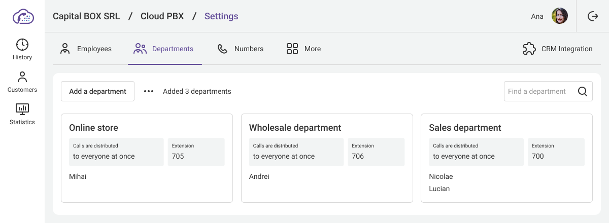Select Nicolae in the Sales department

pos(441,176)
